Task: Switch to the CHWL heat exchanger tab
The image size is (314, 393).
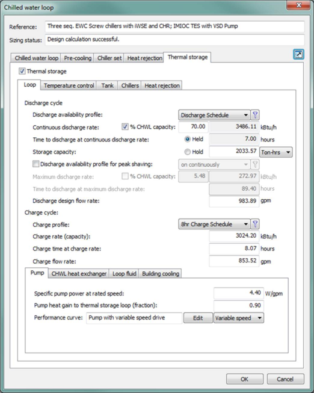Action: pyautogui.click(x=79, y=274)
